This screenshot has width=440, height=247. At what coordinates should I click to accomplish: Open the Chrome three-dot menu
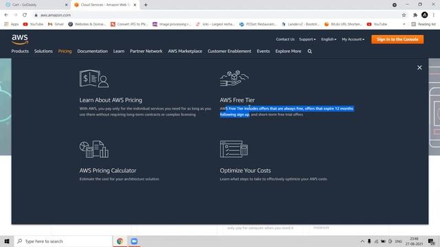click(x=434, y=15)
